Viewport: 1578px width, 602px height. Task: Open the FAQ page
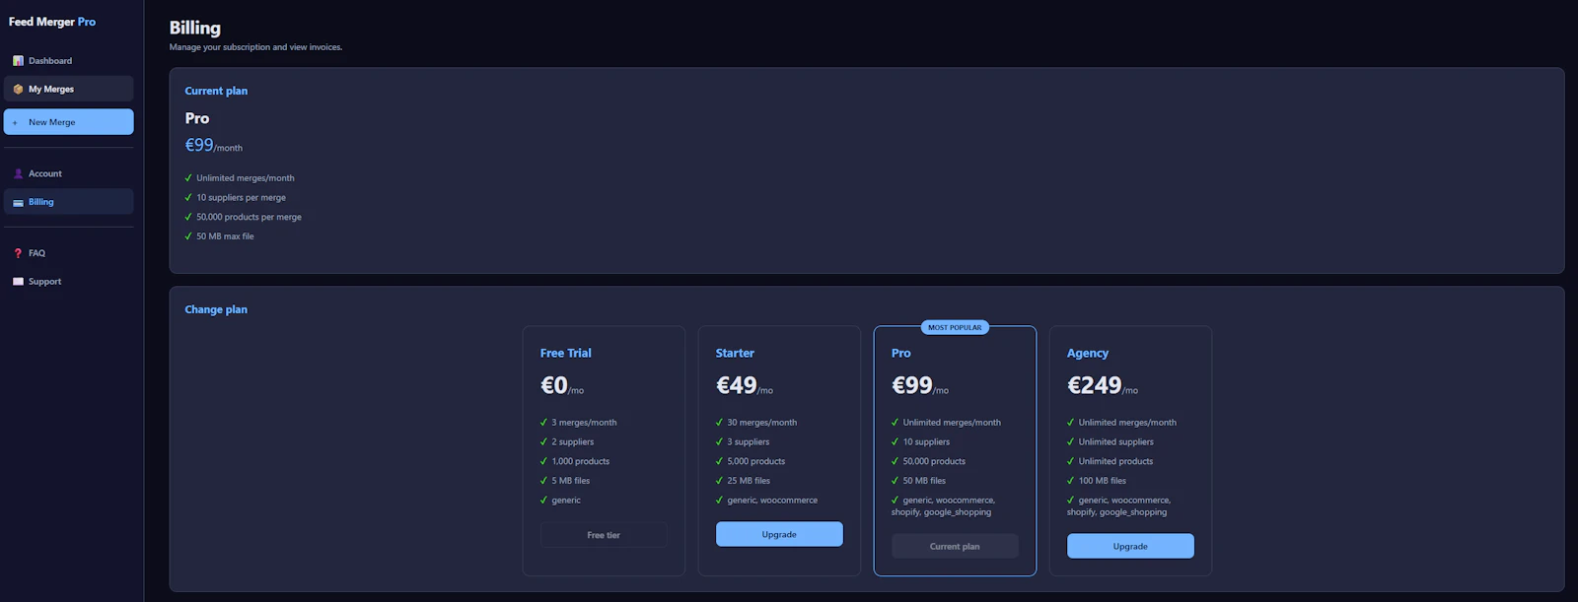pos(68,253)
